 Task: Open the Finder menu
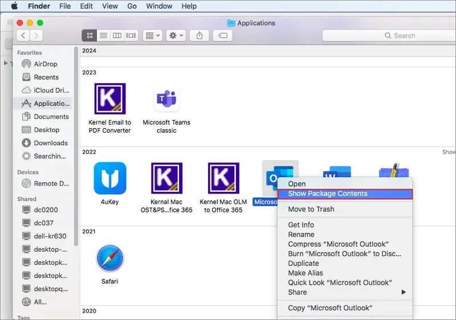click(x=39, y=6)
